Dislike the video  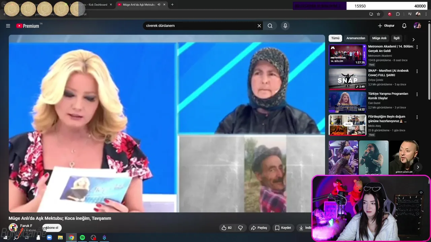tap(240, 228)
